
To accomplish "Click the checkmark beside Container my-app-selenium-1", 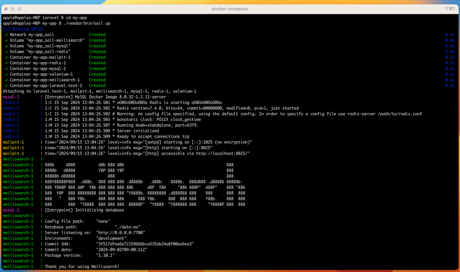I will click(7, 74).
